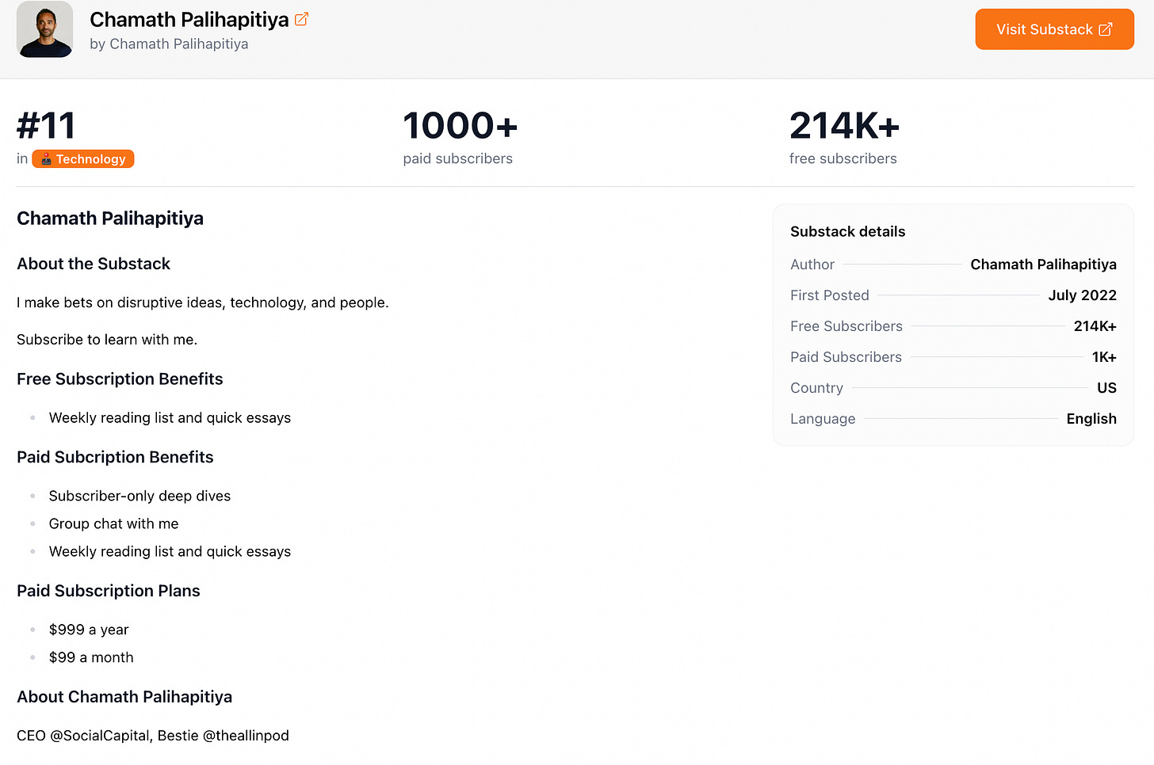Click the joystick emoji in the Technology badge

46,159
